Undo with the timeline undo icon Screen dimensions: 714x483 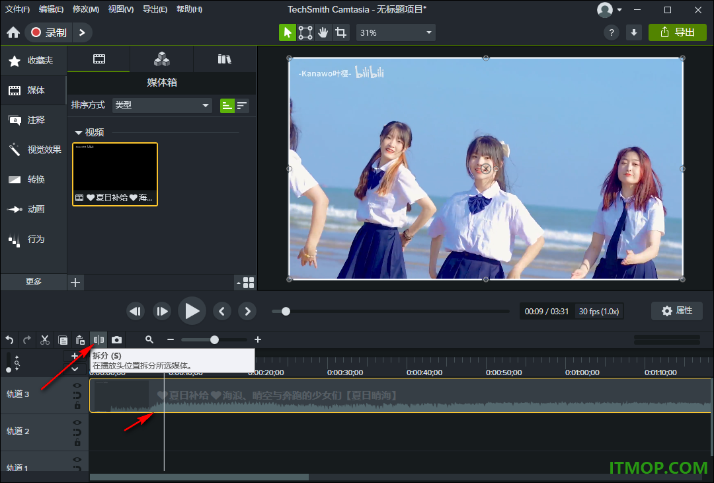tap(9, 340)
